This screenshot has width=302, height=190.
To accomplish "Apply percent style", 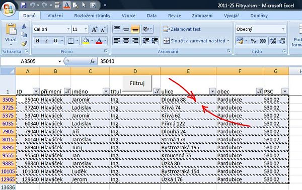I will click(253, 41).
